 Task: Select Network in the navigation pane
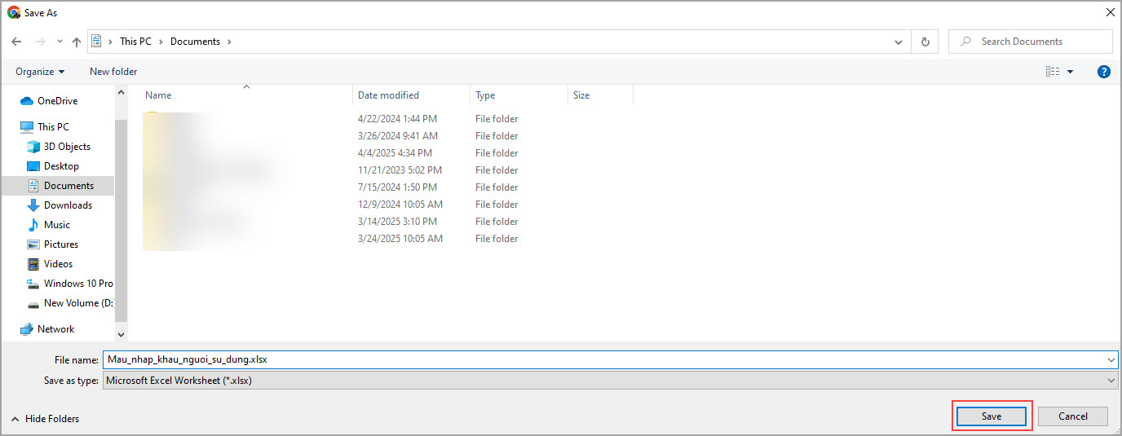(55, 329)
